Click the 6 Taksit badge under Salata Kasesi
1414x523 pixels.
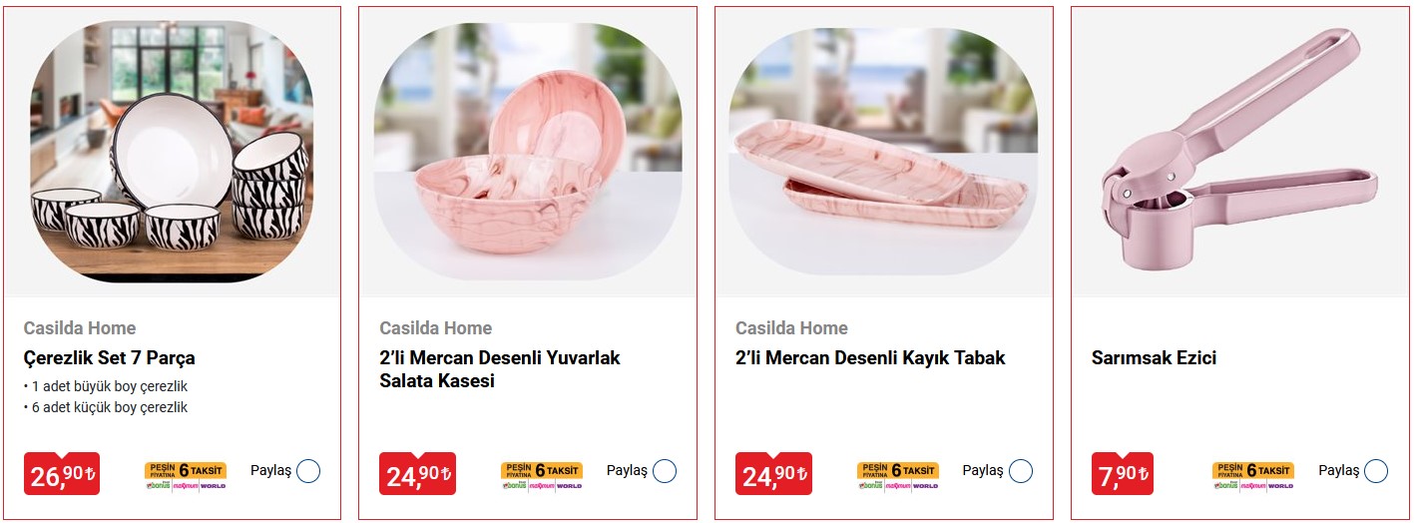click(542, 475)
